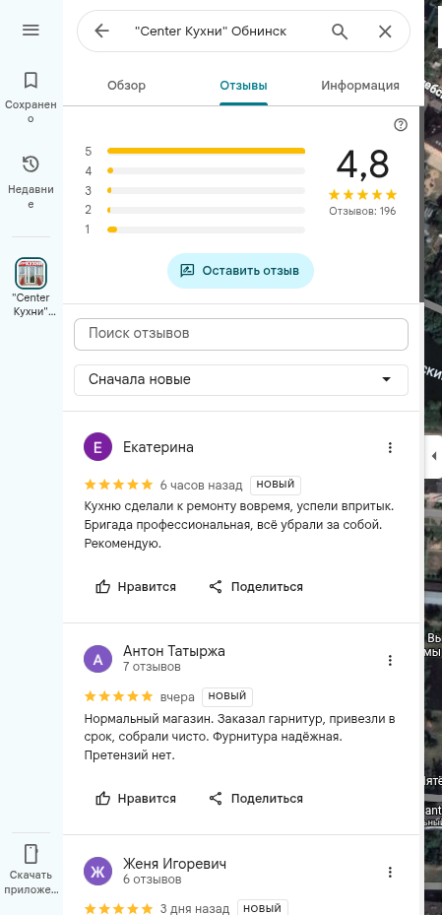Click НОВЫЙ badge on Екатерина's review
The height and width of the screenshot is (915, 442).
pos(276,485)
